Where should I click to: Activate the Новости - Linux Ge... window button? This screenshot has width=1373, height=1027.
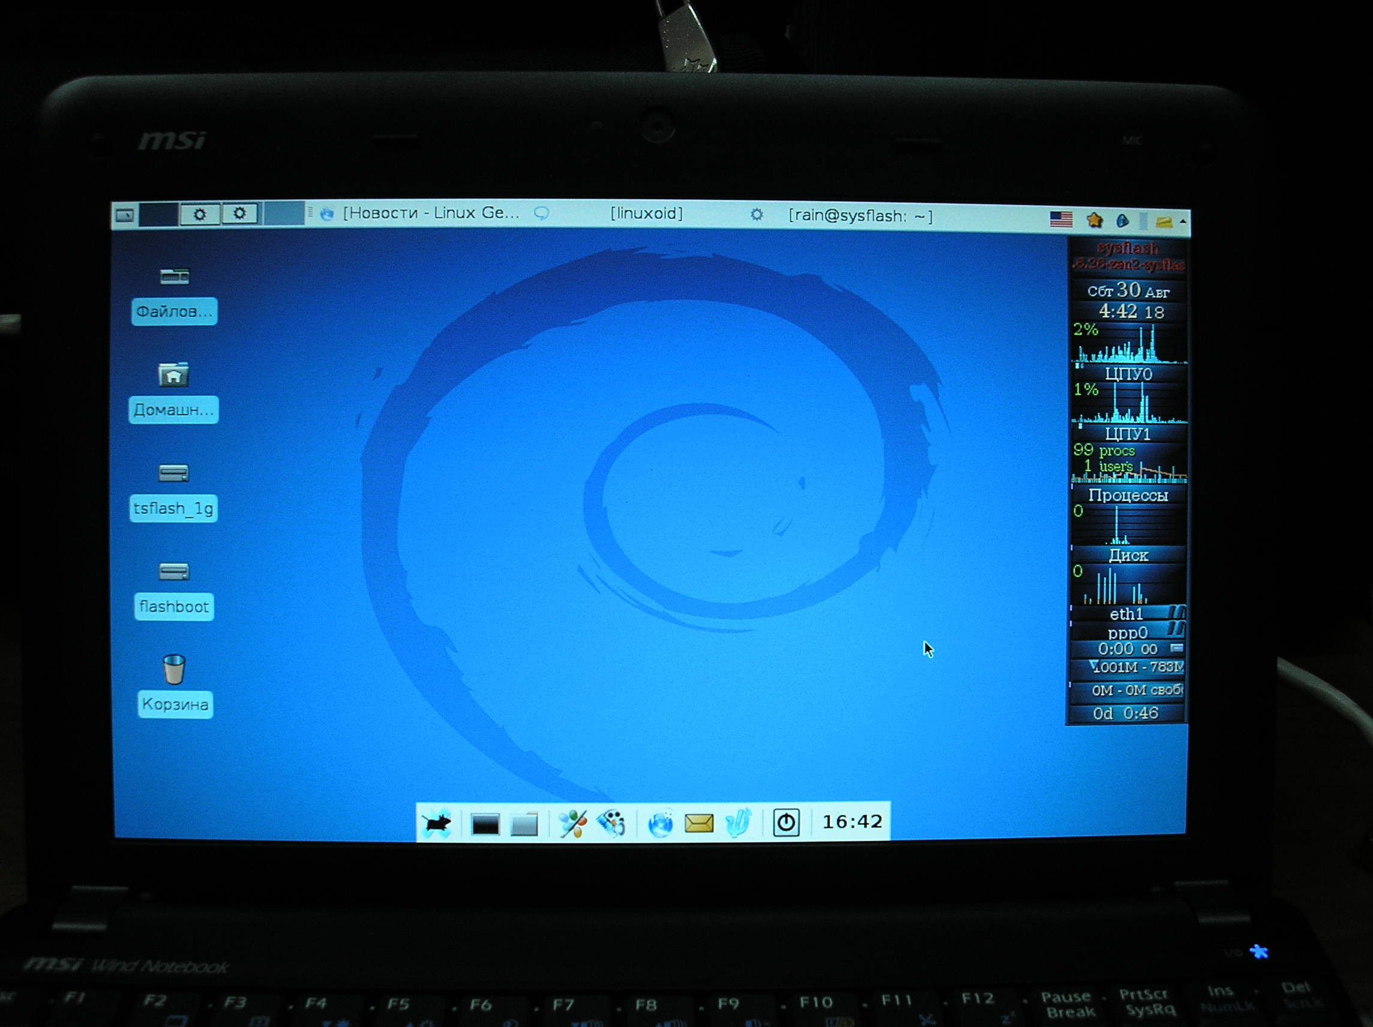420,214
